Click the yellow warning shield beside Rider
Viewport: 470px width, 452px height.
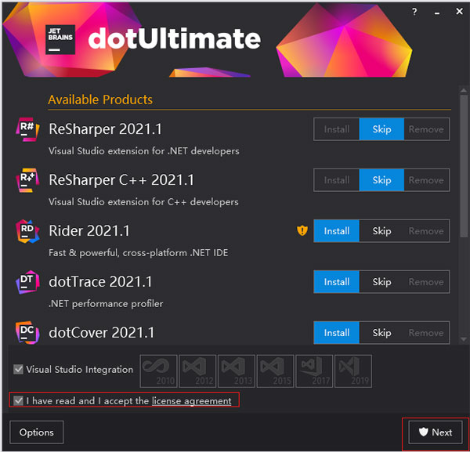[302, 230]
